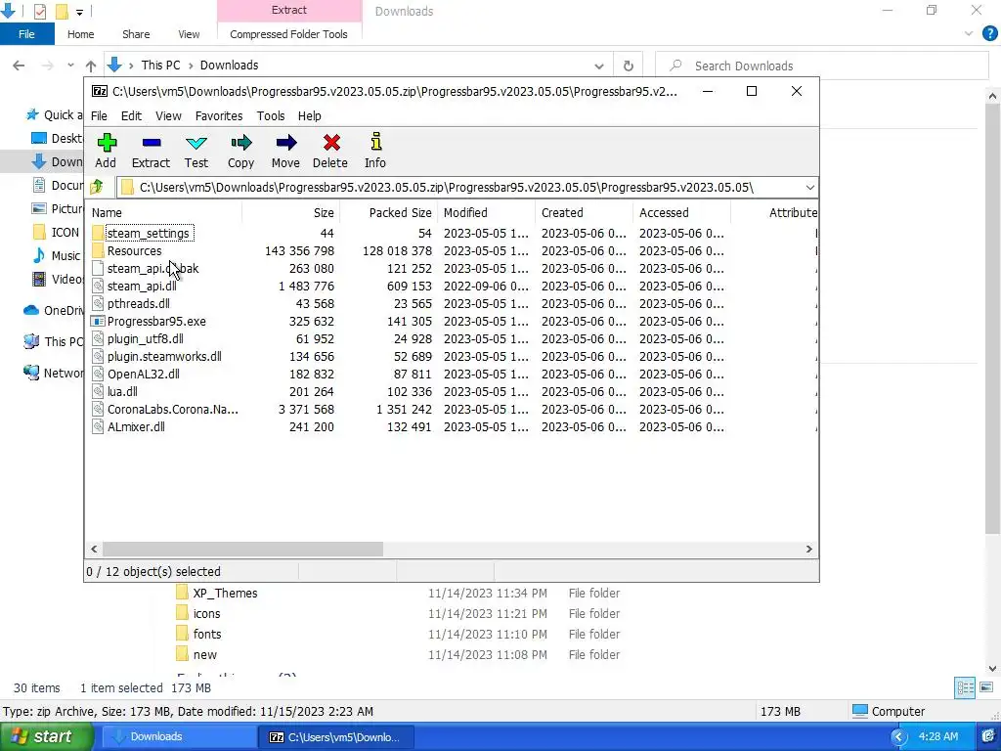
Task: Click the left arrow of 7-Zip horizontal scrollbar
Action: click(x=95, y=550)
